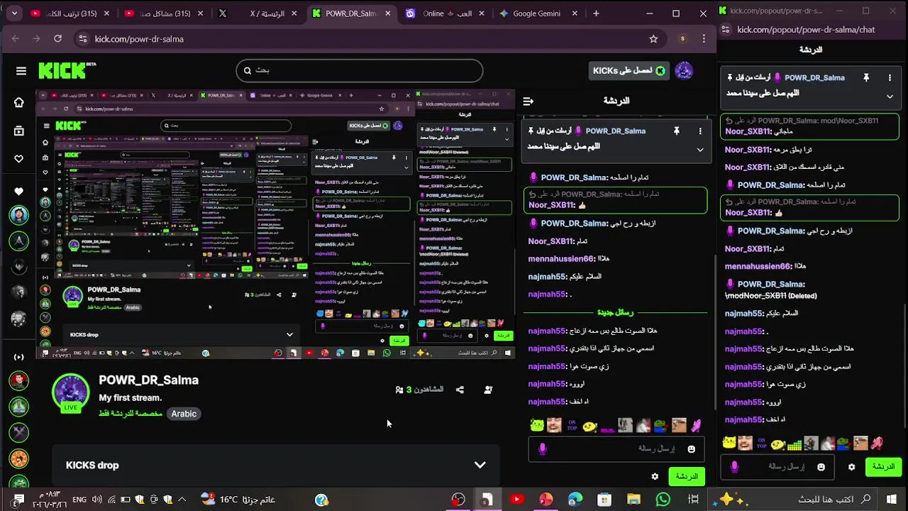Image resolution: width=908 pixels, height=511 pixels.
Task: Open live-channels radio icon in sidebar
Action: pos(19,357)
